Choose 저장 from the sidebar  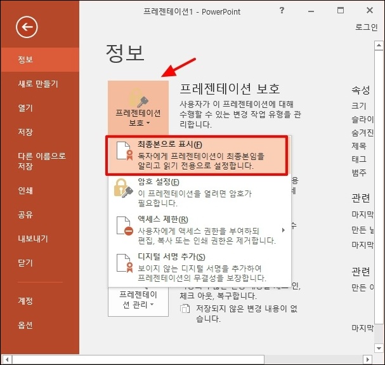tap(25, 132)
